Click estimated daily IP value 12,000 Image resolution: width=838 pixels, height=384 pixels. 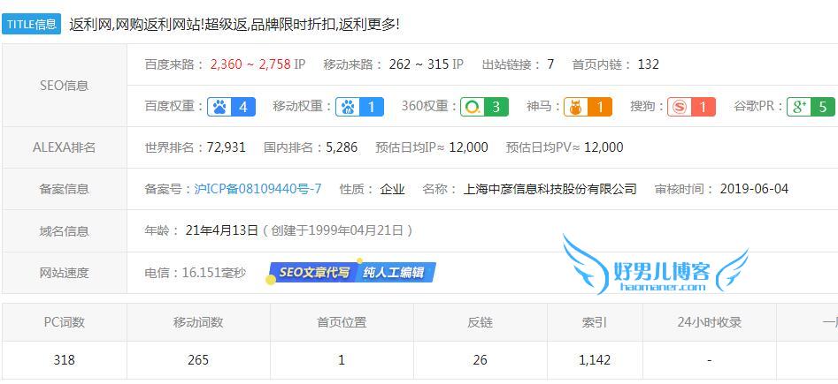point(468,147)
